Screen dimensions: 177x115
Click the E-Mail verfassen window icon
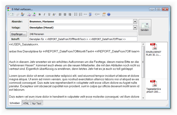[x=9, y=9]
